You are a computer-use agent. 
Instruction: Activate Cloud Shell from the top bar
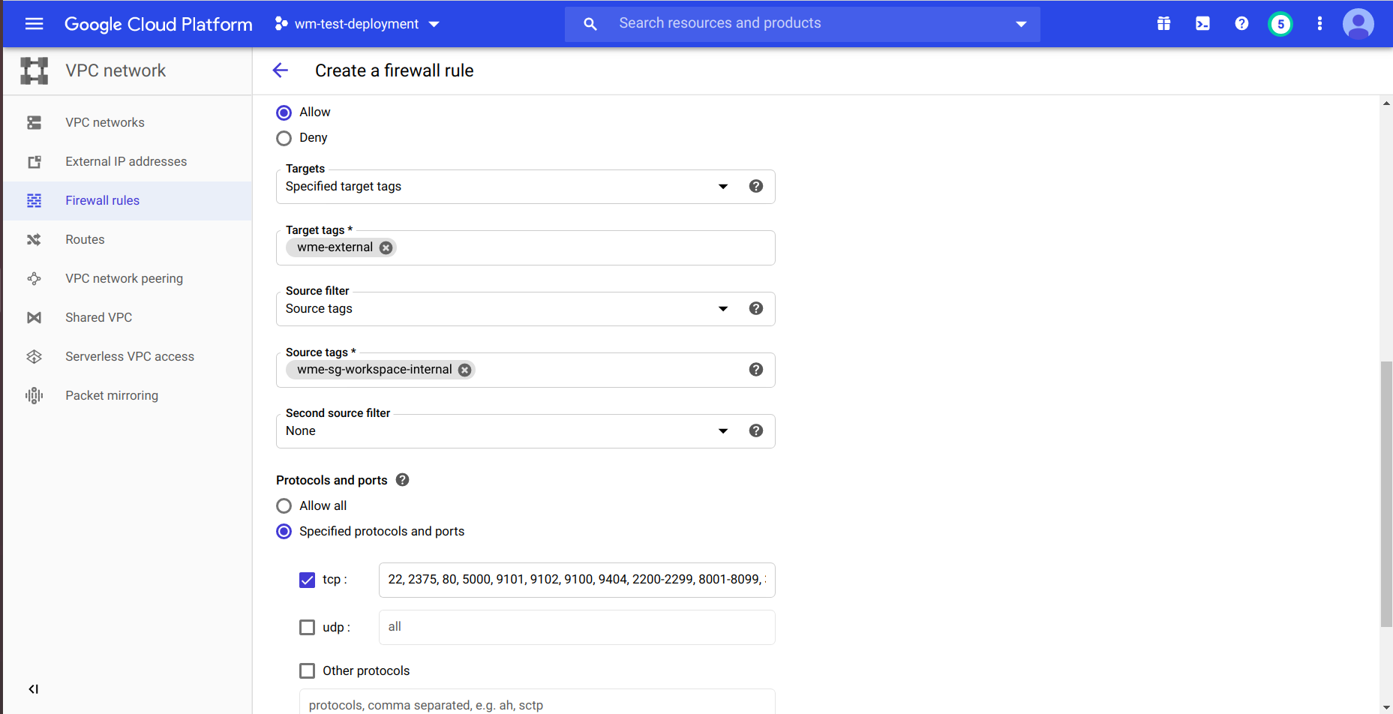pyautogui.click(x=1202, y=24)
